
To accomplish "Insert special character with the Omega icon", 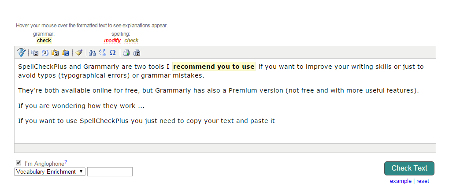I will (x=112, y=53).
